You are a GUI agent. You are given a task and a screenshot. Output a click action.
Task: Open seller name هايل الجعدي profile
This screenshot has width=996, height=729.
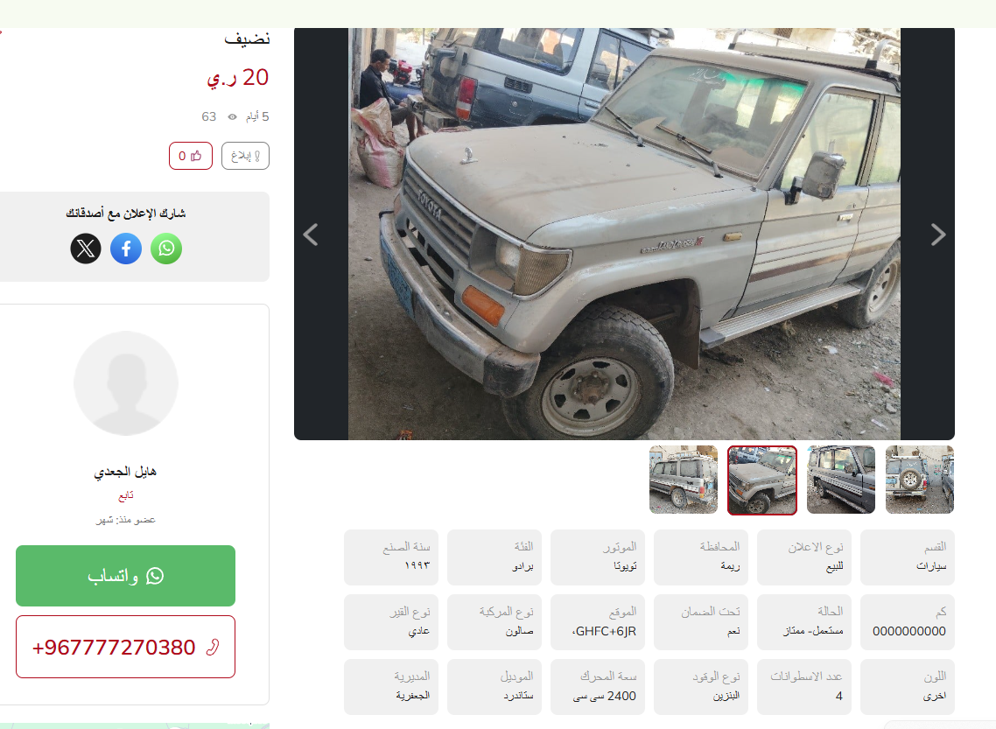[x=126, y=471]
